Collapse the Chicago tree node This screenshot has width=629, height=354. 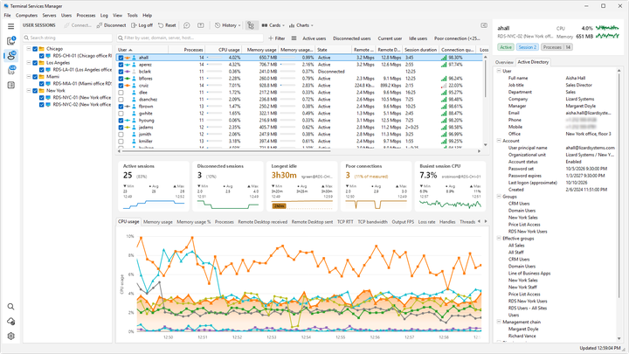[x=29, y=49]
